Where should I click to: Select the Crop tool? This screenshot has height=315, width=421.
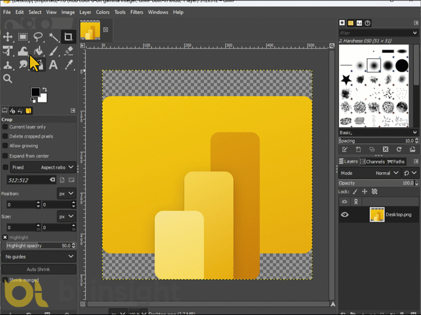coord(68,37)
